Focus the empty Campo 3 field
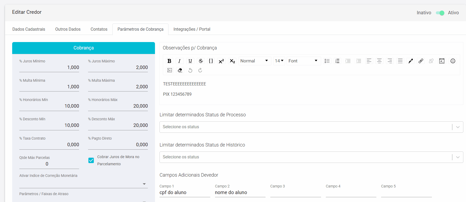Image resolution: width=466 pixels, height=202 pixels. tap(296, 193)
